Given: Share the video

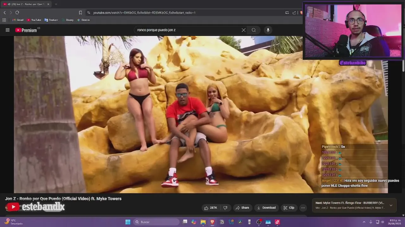Looking at the screenshot, I should tap(242, 208).
